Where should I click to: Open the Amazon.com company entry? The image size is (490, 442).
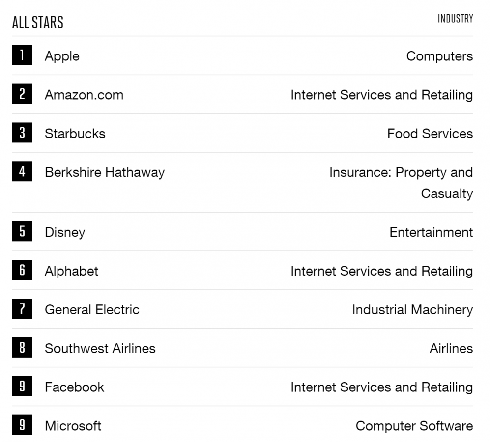pos(84,95)
